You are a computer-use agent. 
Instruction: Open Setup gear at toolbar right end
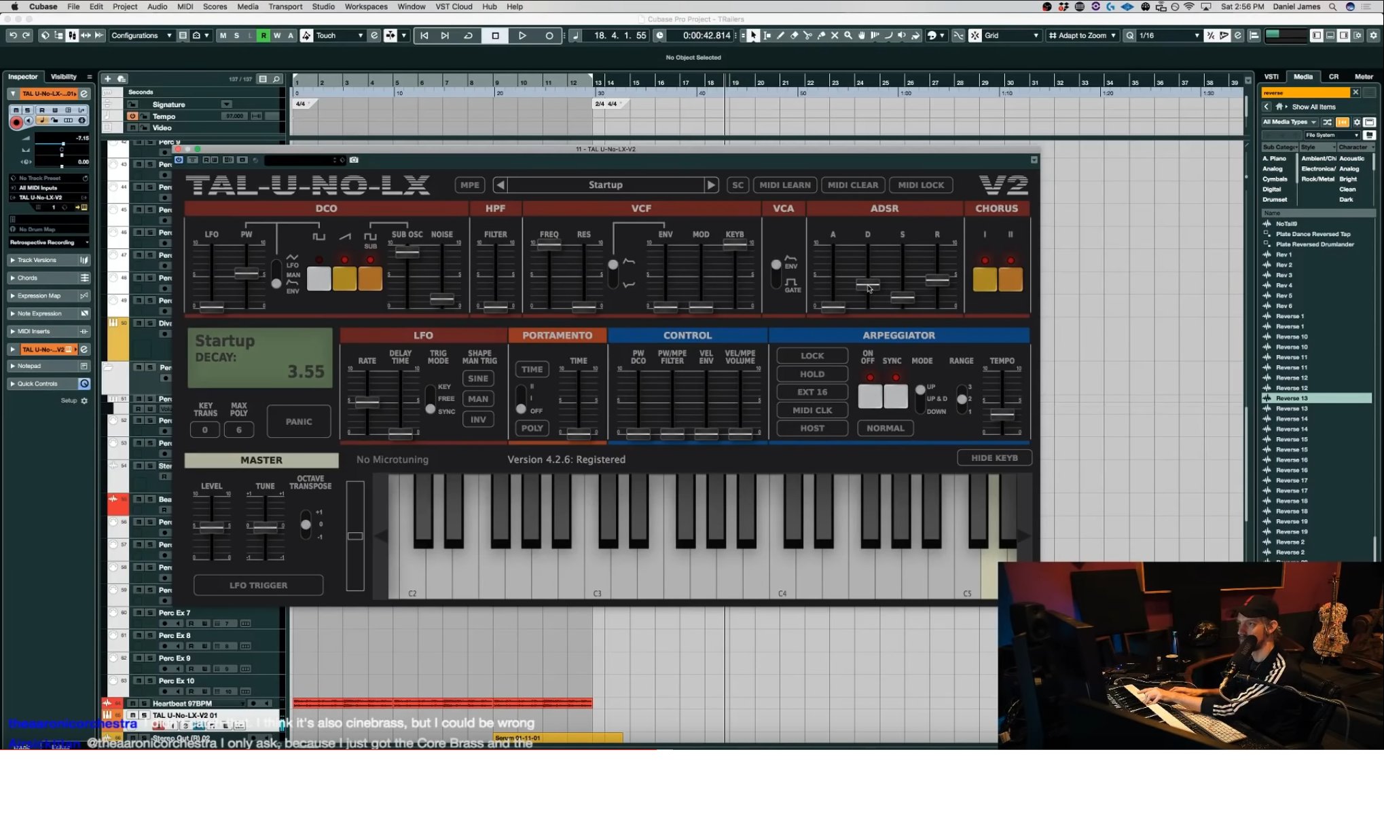(x=1373, y=35)
